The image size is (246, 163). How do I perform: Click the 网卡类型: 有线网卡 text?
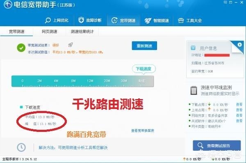tap(206, 126)
